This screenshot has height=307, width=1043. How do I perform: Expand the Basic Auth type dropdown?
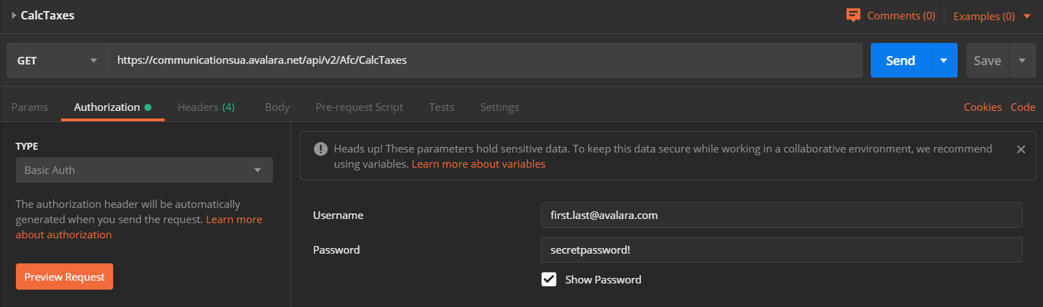pos(144,170)
